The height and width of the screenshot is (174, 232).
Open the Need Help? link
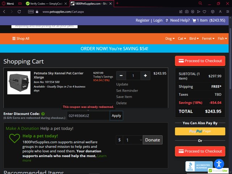(180, 20)
